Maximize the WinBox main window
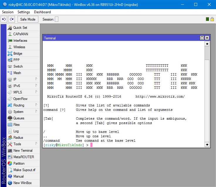 pyautogui.click(x=196, y=4)
